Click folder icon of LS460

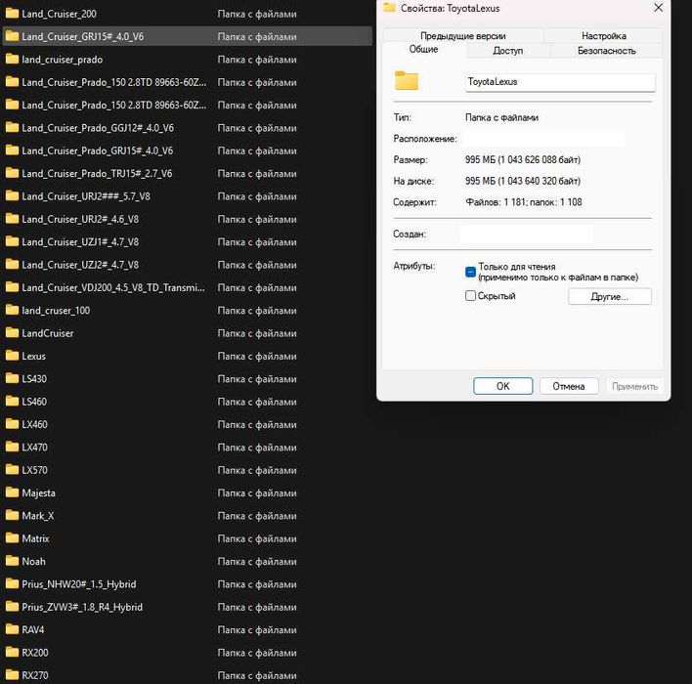[x=12, y=402]
